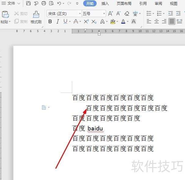Align text right
Viewport: 185px width, 180px height.
pos(164,21)
